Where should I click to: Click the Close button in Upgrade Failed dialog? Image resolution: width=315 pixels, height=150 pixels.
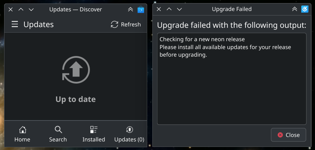pyautogui.click(x=289, y=135)
